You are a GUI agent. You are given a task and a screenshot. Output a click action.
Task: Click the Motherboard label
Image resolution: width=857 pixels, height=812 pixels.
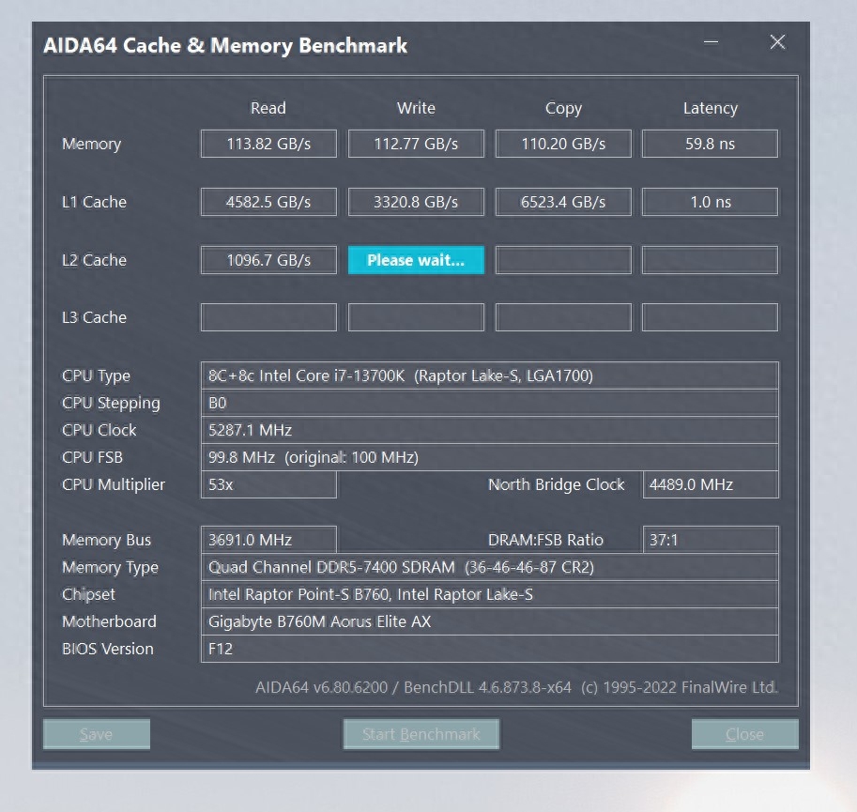[x=109, y=621]
